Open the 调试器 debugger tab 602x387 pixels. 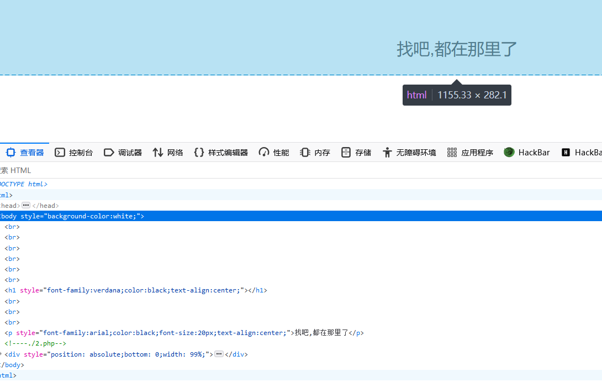pos(123,153)
